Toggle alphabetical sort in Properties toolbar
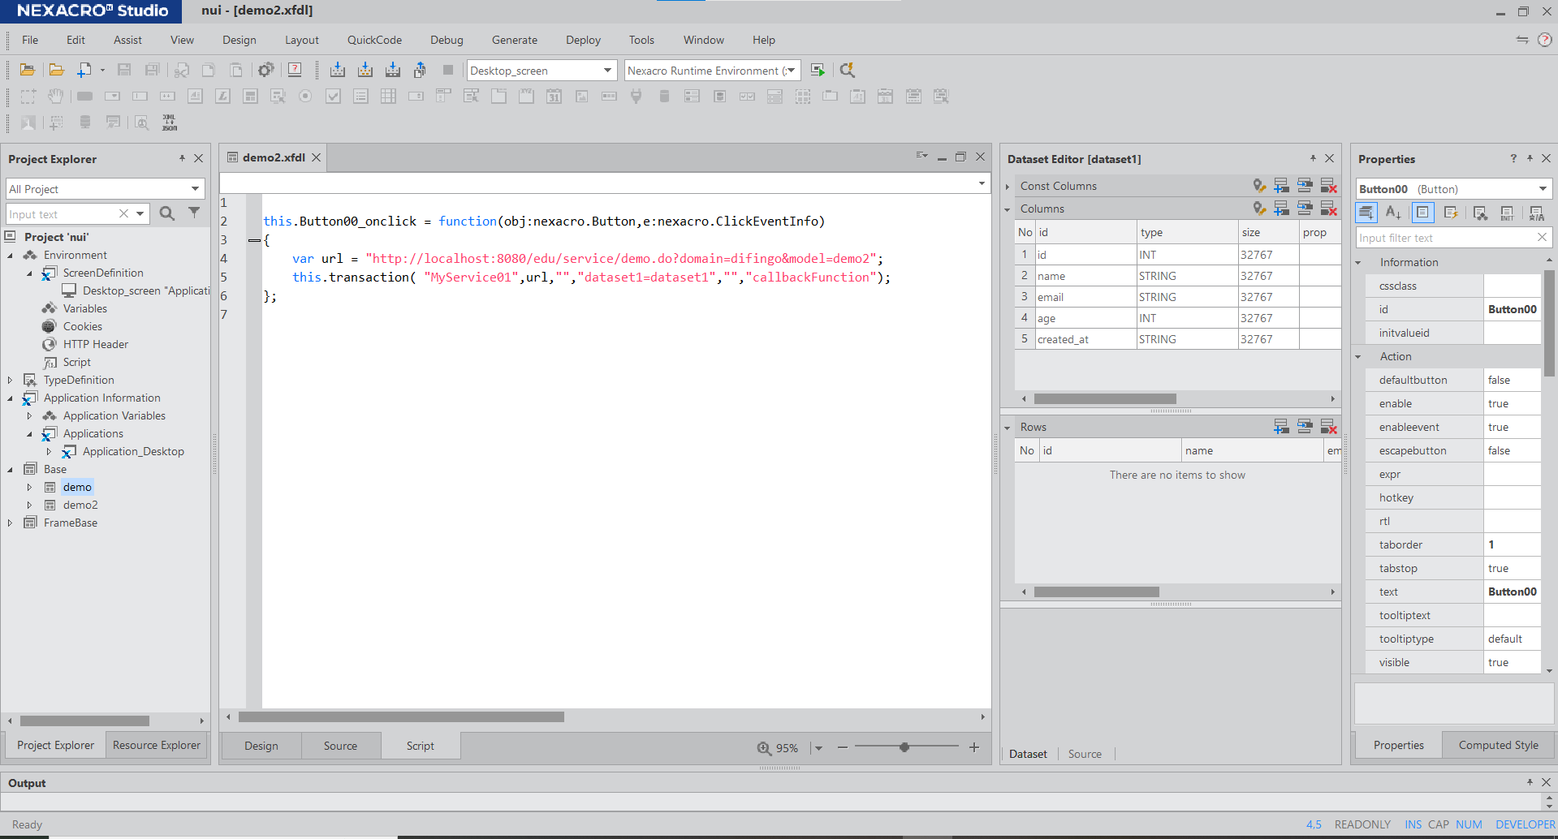This screenshot has height=839, width=1558. click(1393, 213)
